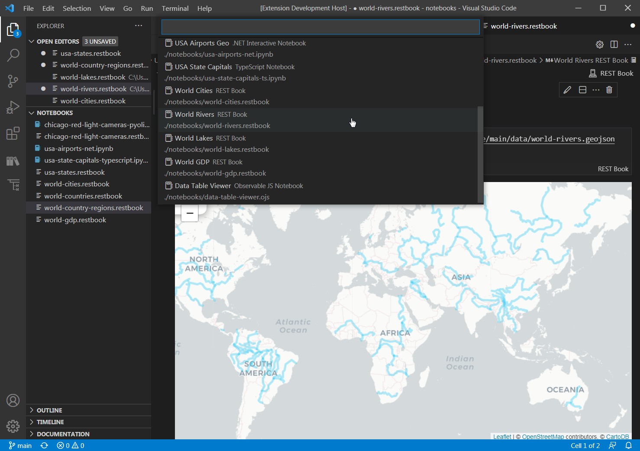The image size is (640, 451).
Task: Click the Explorer more actions ellipsis
Action: [139, 26]
